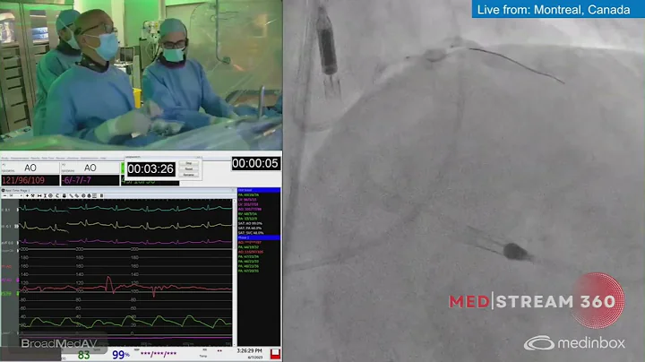The image size is (645, 362).
Task: Click the horizontal caliper icon in waveform toolbar
Action: [x=39, y=196]
